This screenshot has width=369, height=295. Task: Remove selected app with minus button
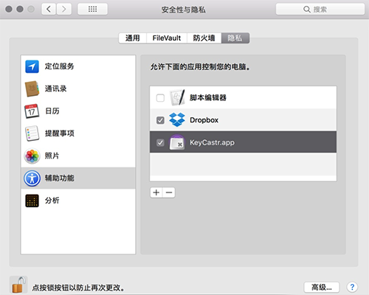coord(169,192)
